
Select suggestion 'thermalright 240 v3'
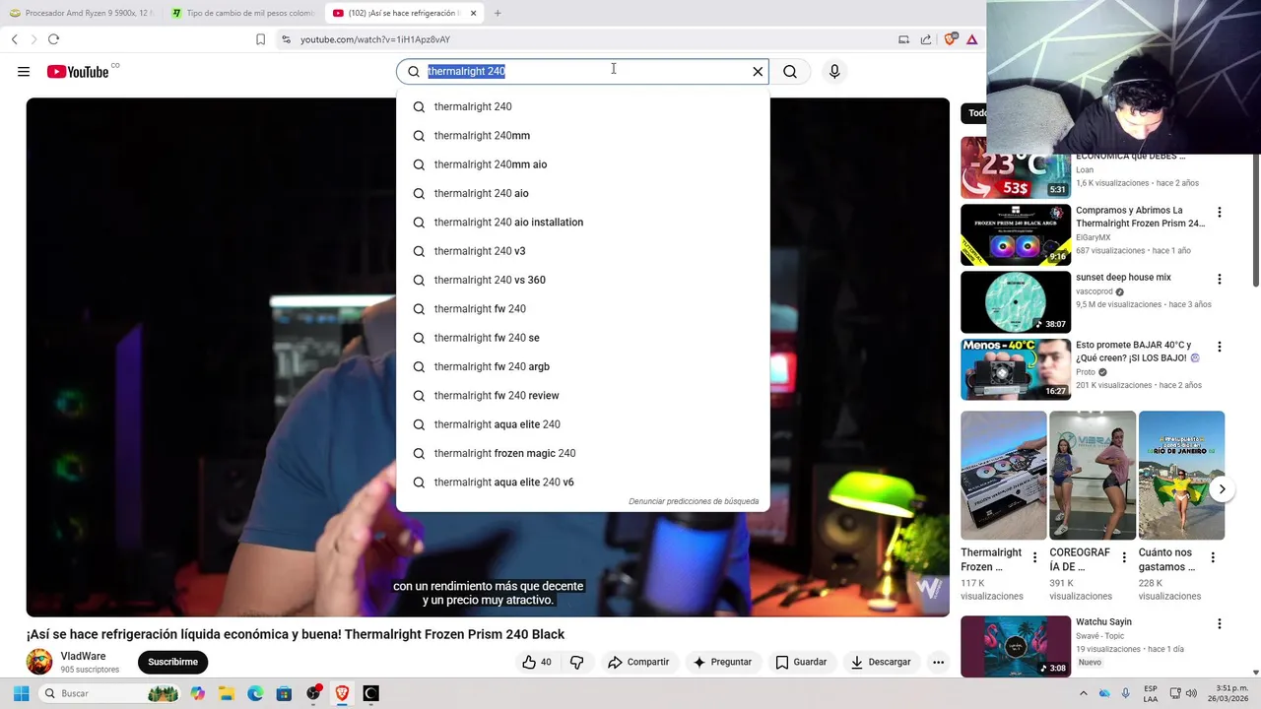[583, 251]
